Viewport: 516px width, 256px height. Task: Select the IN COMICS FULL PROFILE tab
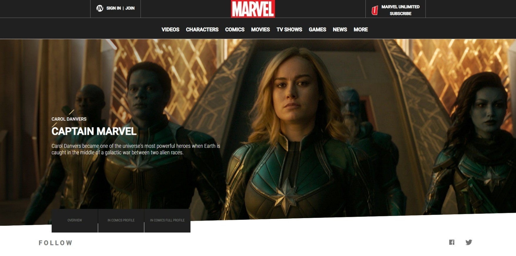click(x=167, y=220)
